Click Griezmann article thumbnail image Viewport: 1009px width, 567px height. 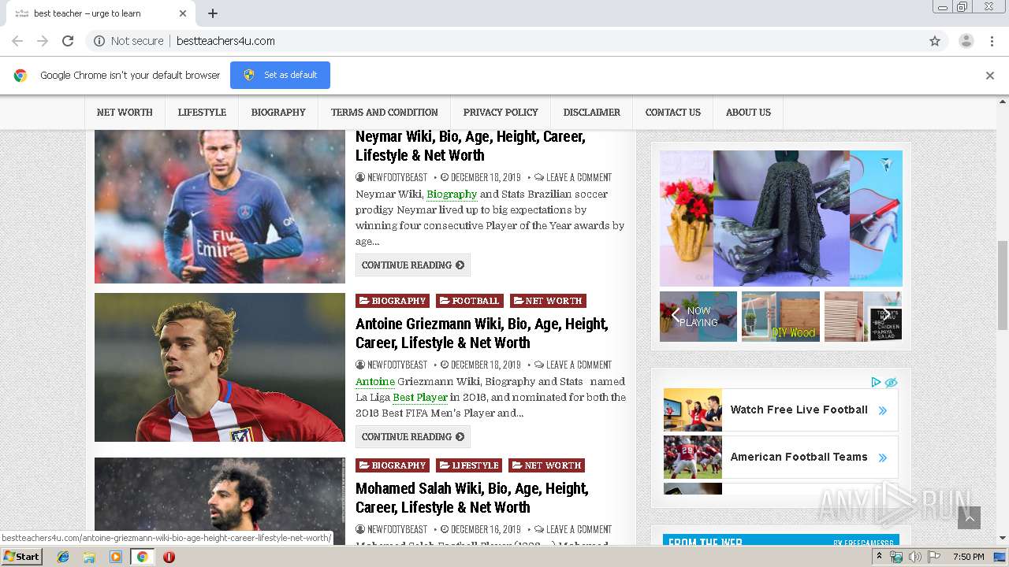click(220, 368)
